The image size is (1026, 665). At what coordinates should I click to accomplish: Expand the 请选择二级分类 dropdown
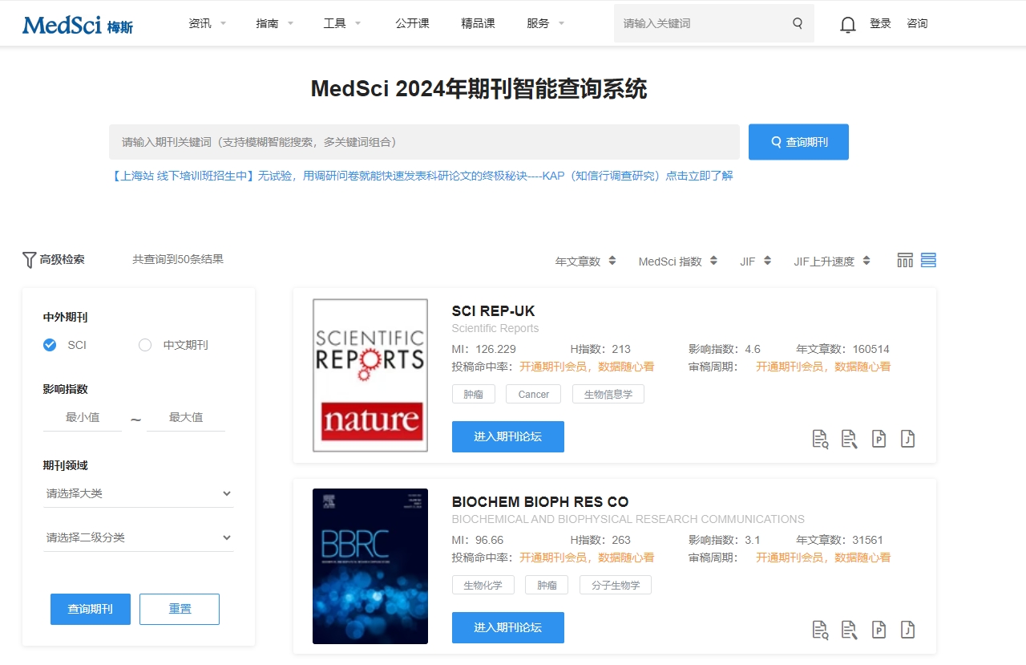(138, 537)
